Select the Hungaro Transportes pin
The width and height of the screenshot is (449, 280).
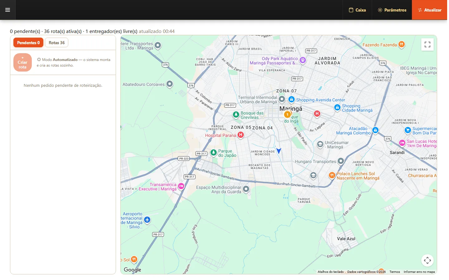tap(341, 161)
